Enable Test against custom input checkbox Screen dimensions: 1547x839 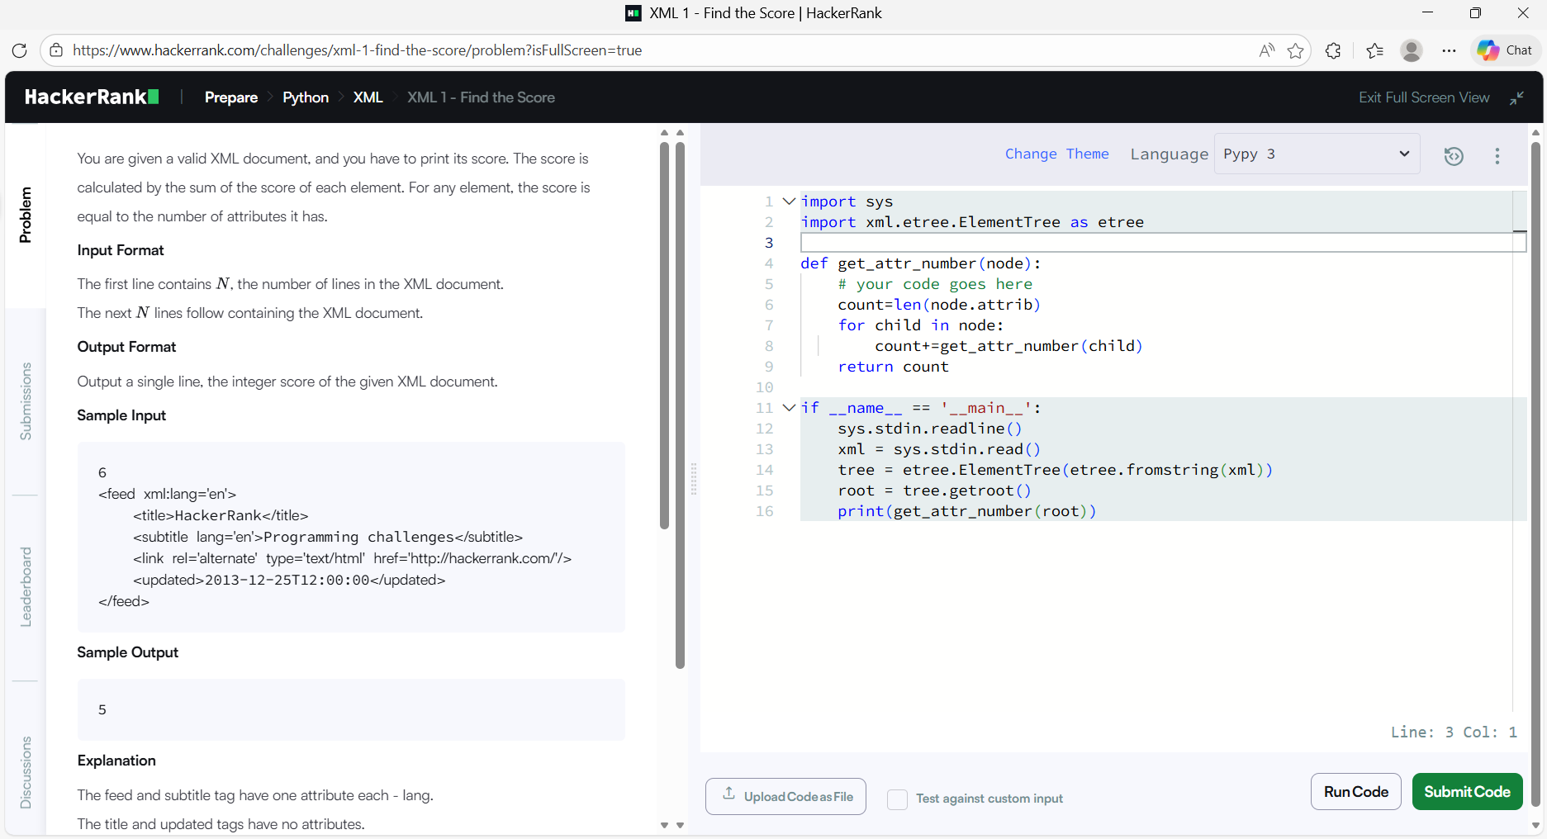coord(897,799)
